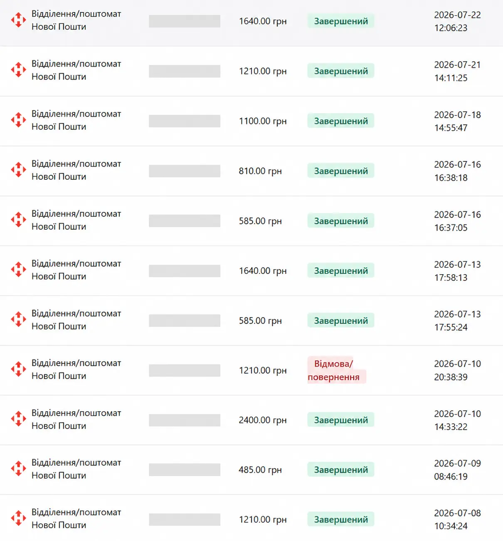
Task: Click Nova Poshta icon on 2026-07-08 order
Action: 18,519
